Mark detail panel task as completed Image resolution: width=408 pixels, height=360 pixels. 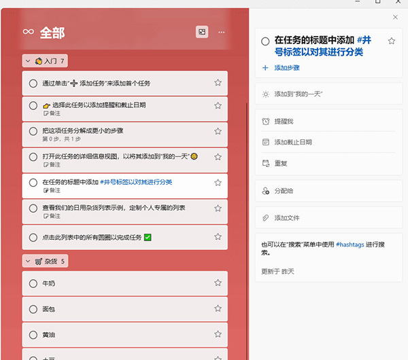(x=265, y=41)
